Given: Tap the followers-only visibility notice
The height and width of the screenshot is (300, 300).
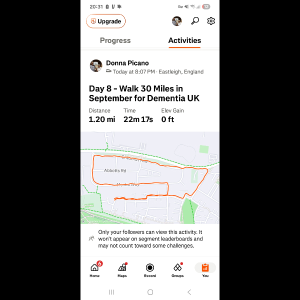Looking at the screenshot, I should point(150,239).
